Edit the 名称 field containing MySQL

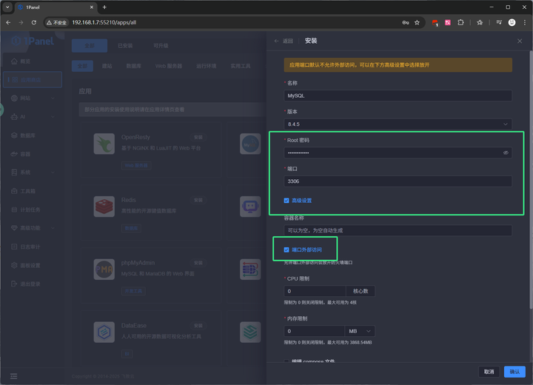[x=398, y=96]
